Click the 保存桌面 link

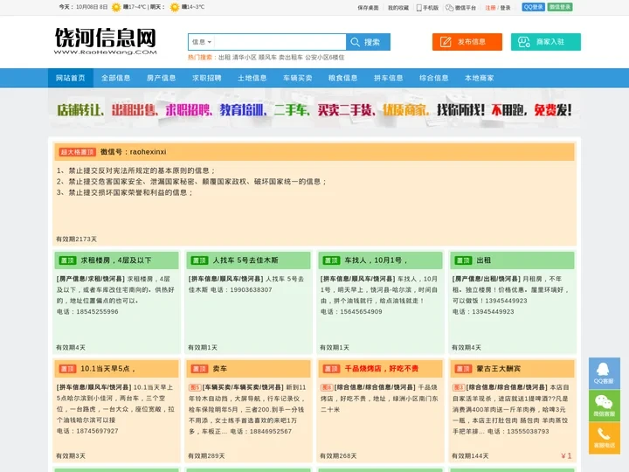tap(368, 8)
